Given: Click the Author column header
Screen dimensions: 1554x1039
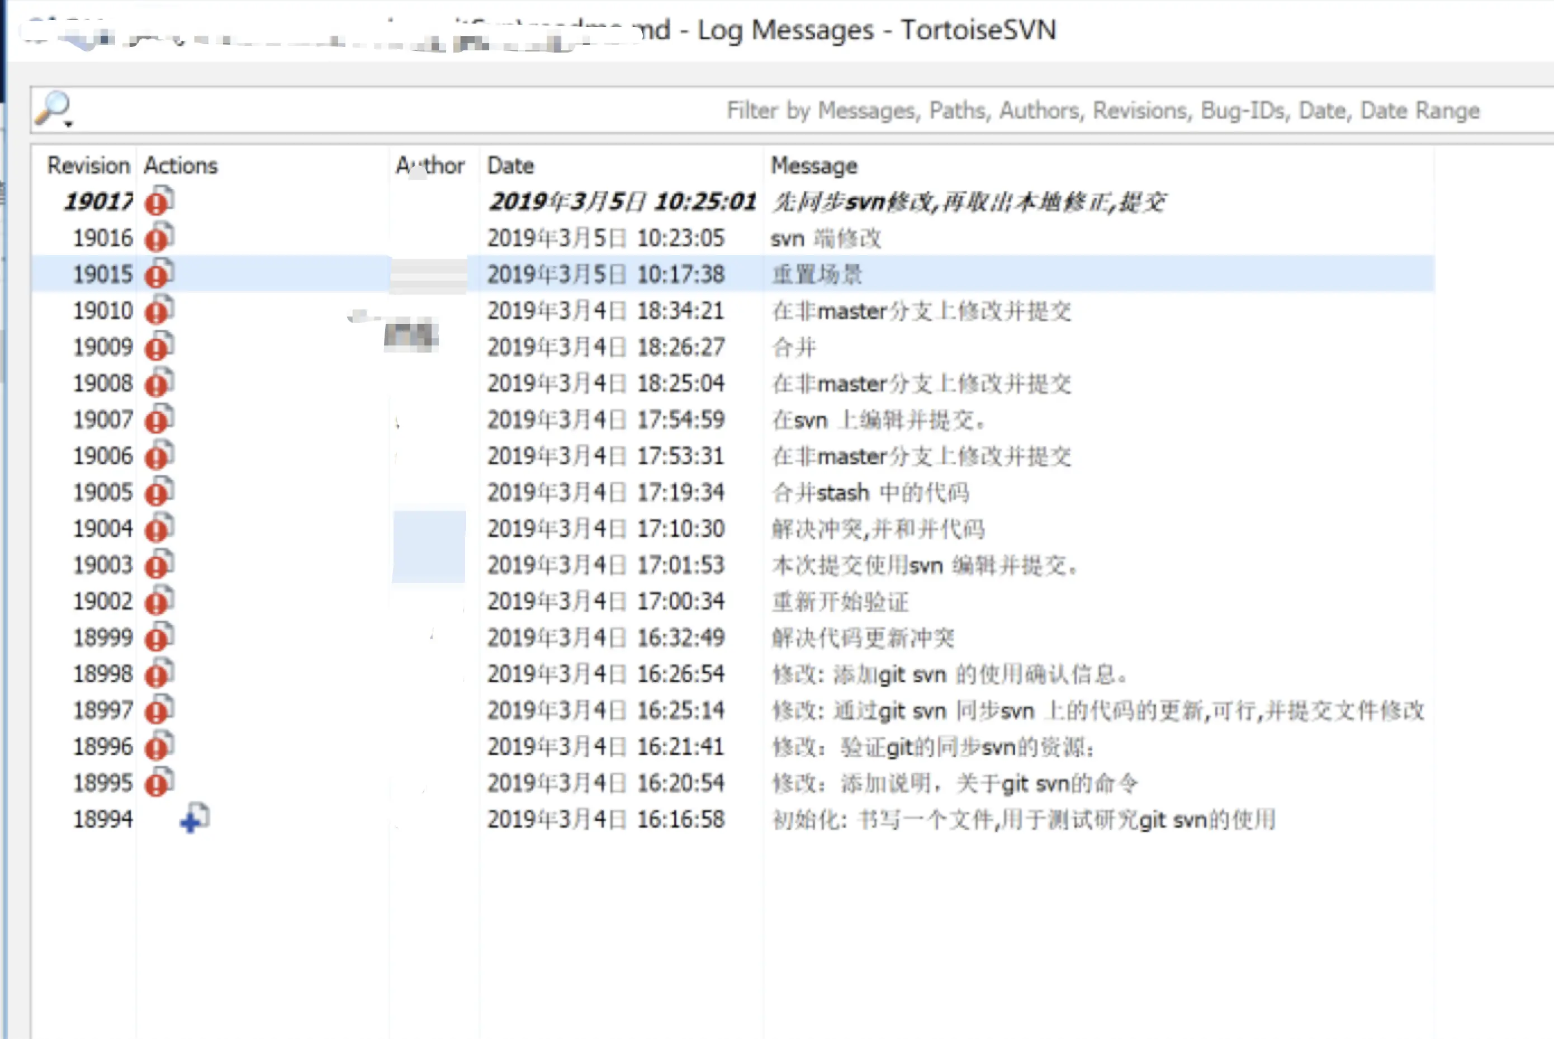Looking at the screenshot, I should [x=430, y=166].
